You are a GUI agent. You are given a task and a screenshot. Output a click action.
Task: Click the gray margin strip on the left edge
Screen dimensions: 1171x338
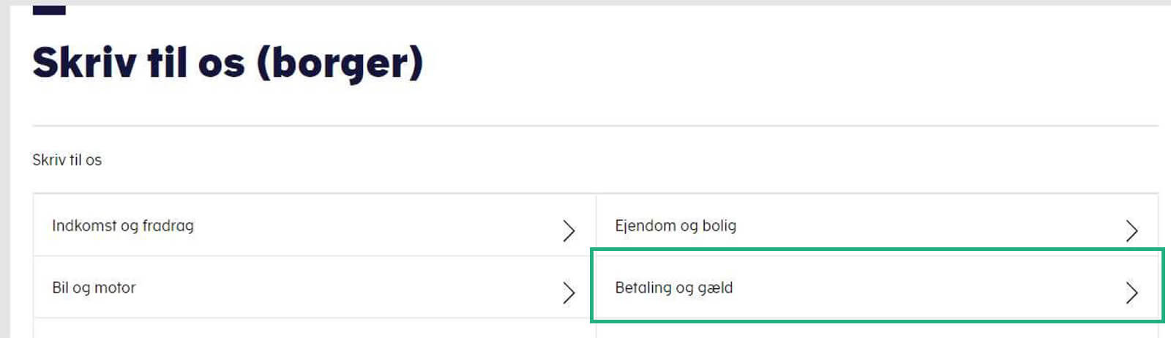coord(4,171)
